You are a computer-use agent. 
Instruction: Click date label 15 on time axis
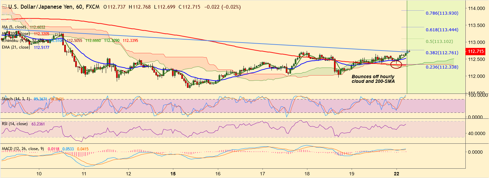173,174
